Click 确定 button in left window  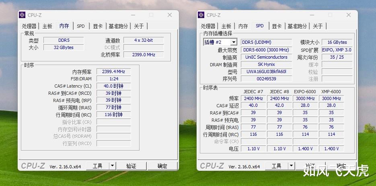[162, 166]
